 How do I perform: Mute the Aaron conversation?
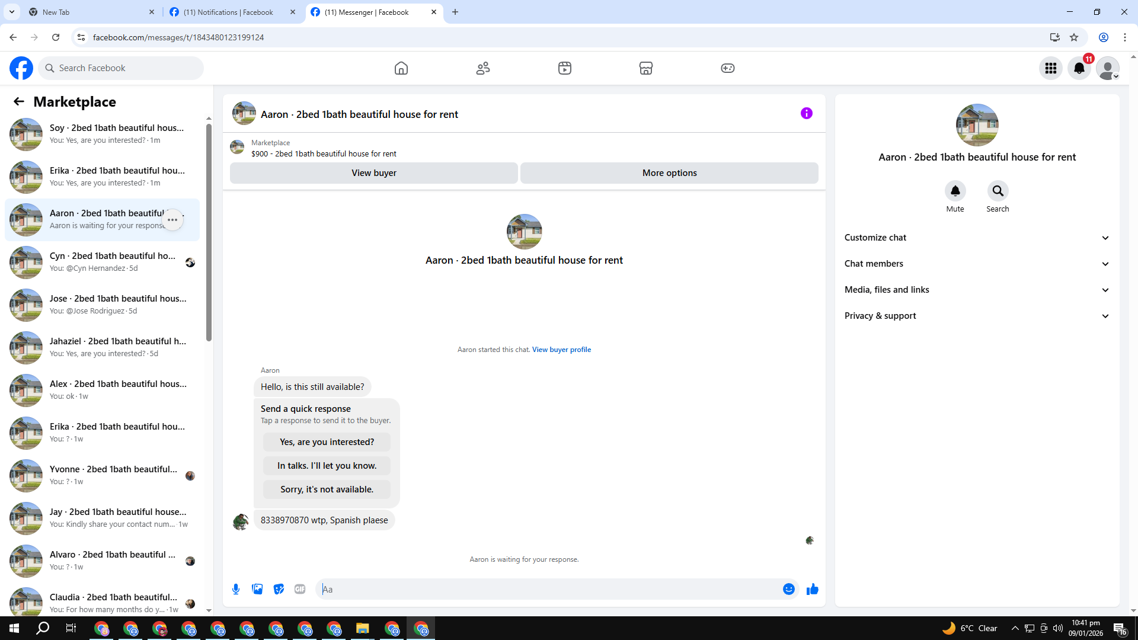pos(955,191)
